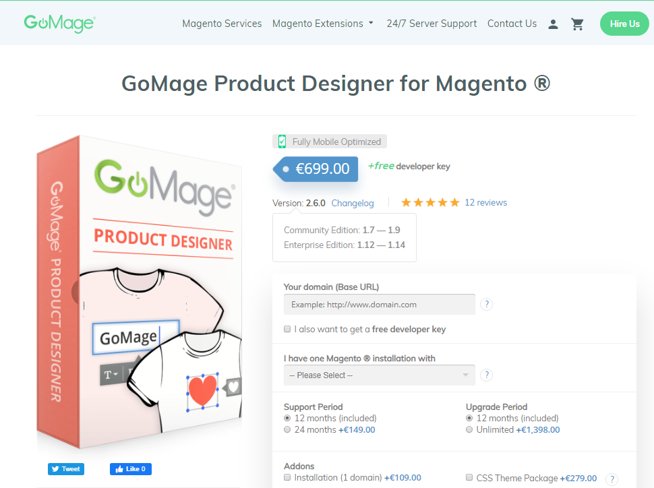The image size is (654, 488).
Task: Open Magento Services menu item
Action: [x=222, y=24]
